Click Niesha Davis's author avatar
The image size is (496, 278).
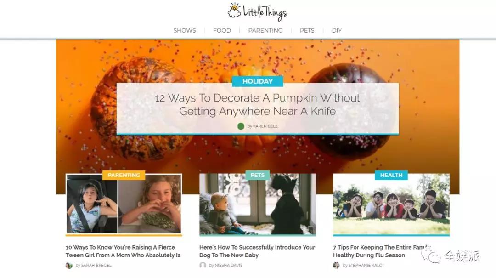pos(203,265)
